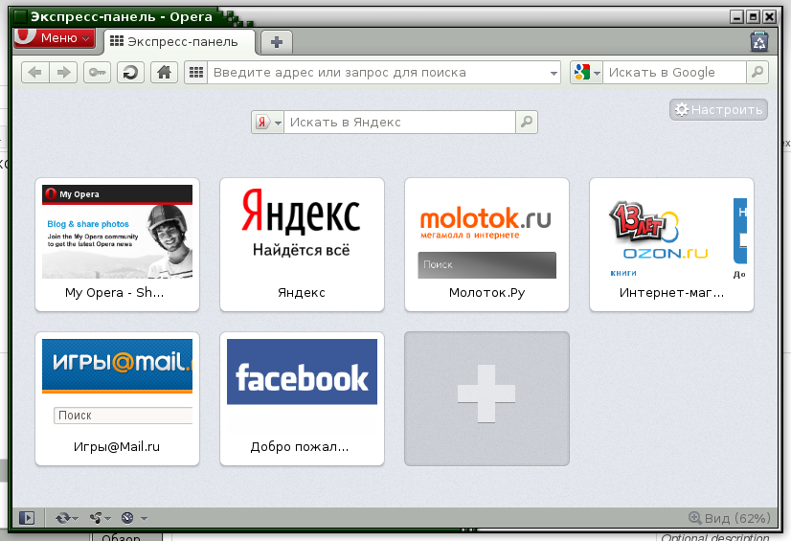Add a new speed dial with plus tile
Image resolution: width=791 pixels, height=541 pixels.
pos(486,398)
